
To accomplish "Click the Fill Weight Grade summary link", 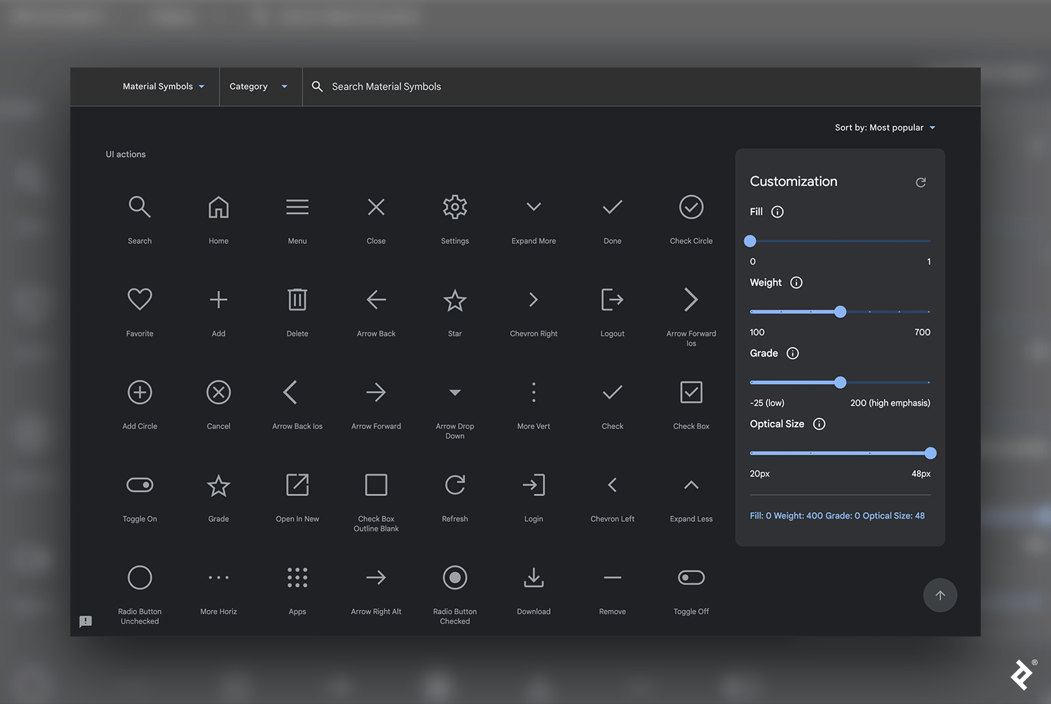I will (837, 515).
